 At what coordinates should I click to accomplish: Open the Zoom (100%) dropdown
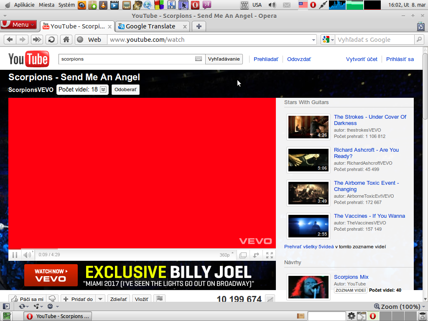[x=400, y=306]
